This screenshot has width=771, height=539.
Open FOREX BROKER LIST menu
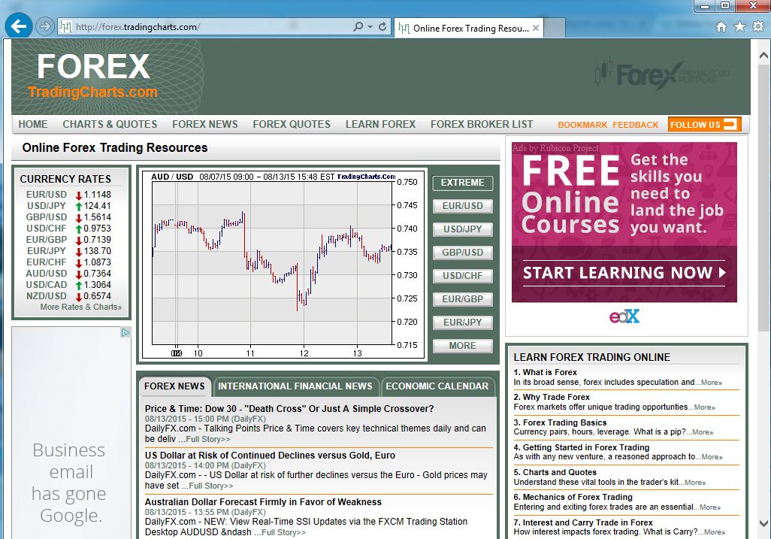click(x=482, y=125)
